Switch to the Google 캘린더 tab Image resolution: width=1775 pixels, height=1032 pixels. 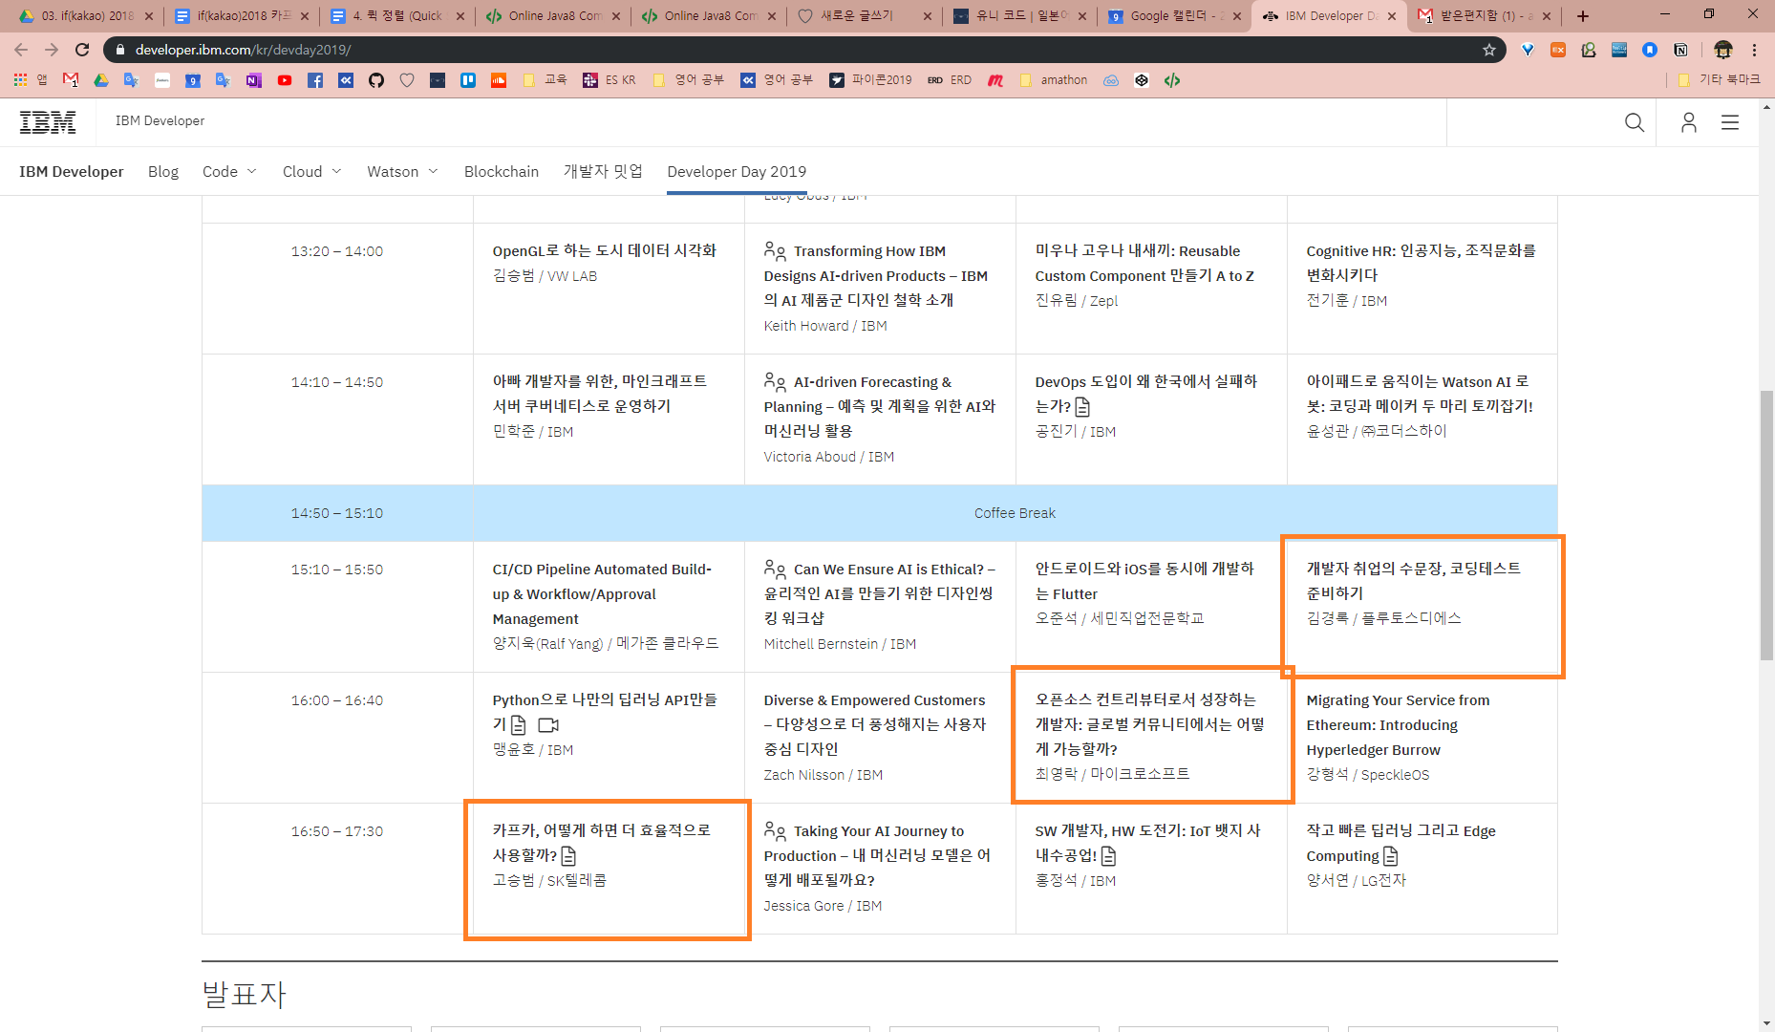1173,16
